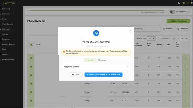This screenshot has width=193, height=108.
Task: Toggle the select-all checkbox in header
Action: click(31, 45)
